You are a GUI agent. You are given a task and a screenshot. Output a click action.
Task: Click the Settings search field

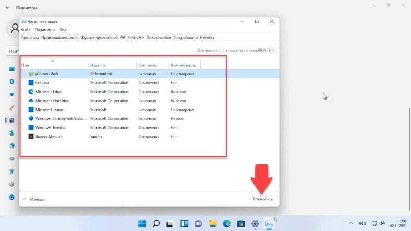(13, 51)
